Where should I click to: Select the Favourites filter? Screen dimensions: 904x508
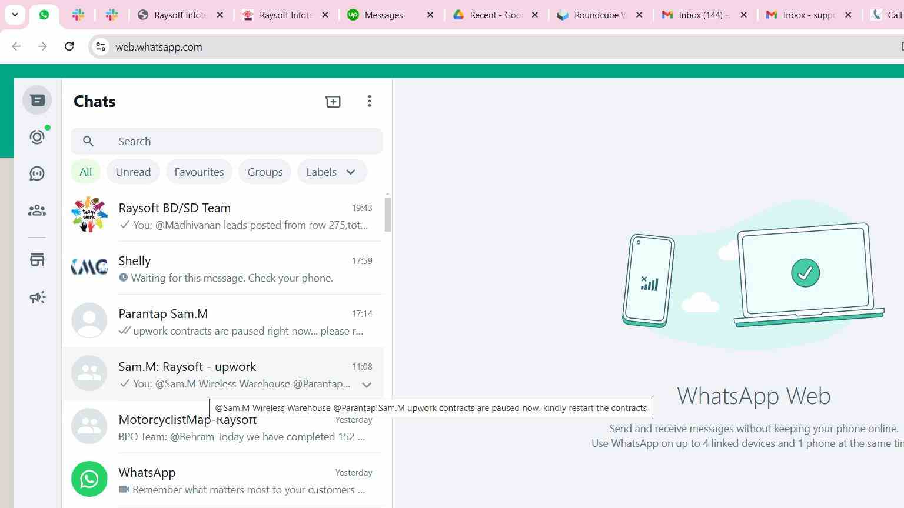(x=199, y=172)
